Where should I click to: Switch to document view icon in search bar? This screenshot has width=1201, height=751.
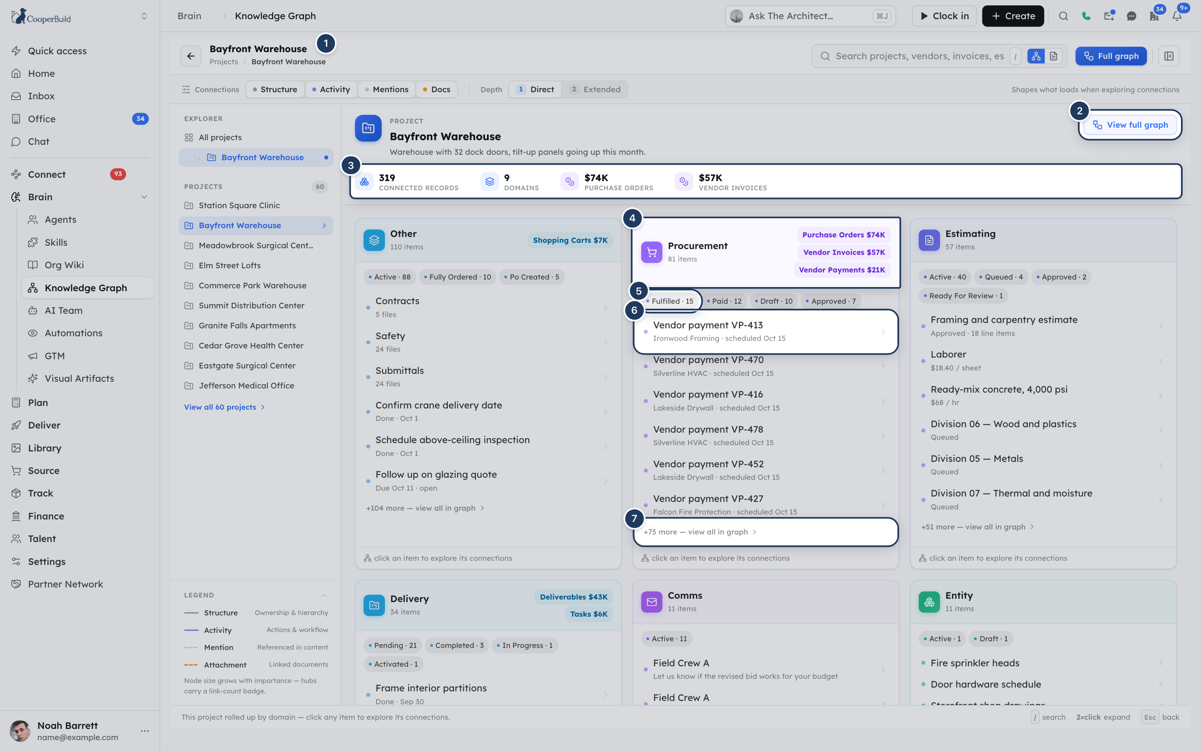[x=1053, y=56]
